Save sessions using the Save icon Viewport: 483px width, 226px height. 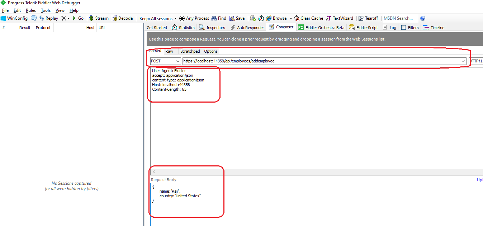[x=237, y=18]
